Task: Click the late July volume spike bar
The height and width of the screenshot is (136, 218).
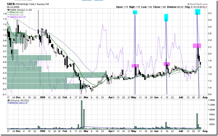Action: click(x=197, y=121)
